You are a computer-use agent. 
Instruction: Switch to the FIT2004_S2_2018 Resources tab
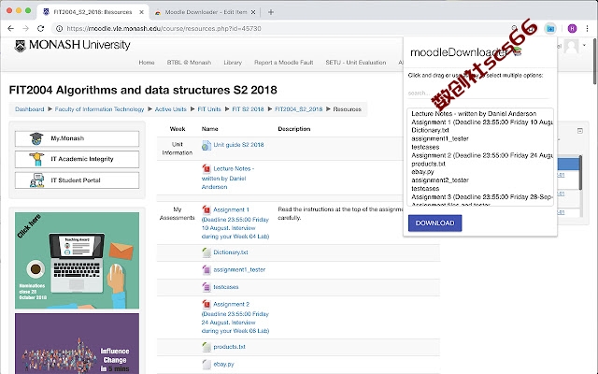coord(92,12)
